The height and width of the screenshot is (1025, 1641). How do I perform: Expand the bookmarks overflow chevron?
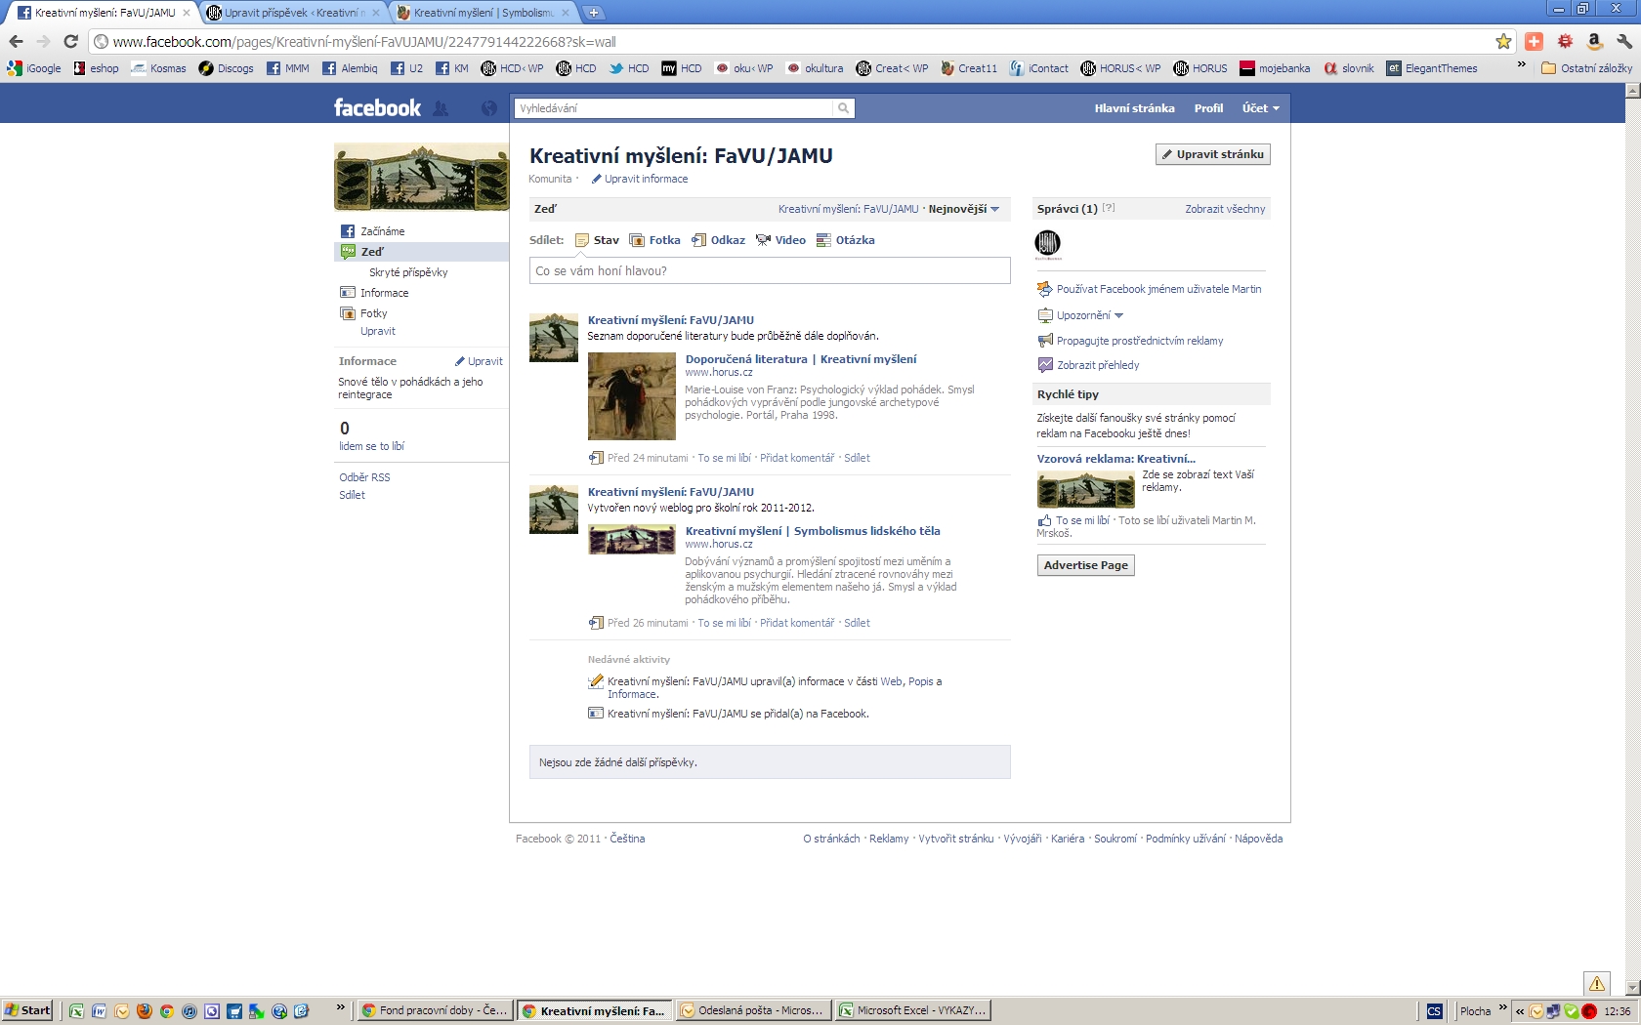pos(1521,65)
